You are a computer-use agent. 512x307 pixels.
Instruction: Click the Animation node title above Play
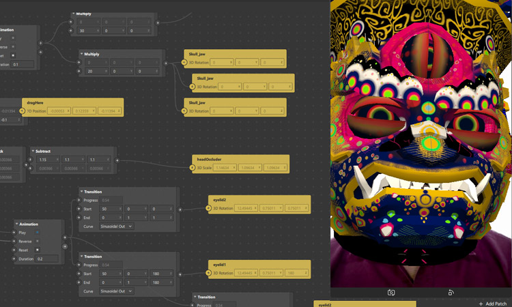click(29, 224)
